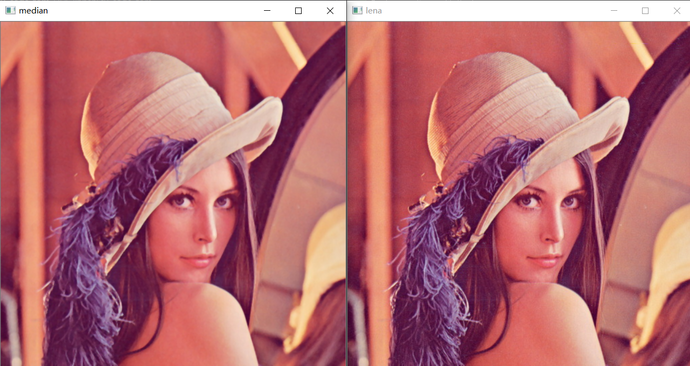Viewport: 690px width, 366px height.
Task: Maximize the lena window
Action: click(x=645, y=11)
